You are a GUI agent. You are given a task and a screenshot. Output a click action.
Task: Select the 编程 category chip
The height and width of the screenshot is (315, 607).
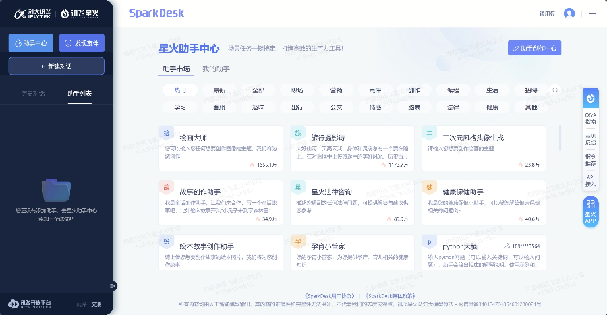pyautogui.click(x=453, y=90)
